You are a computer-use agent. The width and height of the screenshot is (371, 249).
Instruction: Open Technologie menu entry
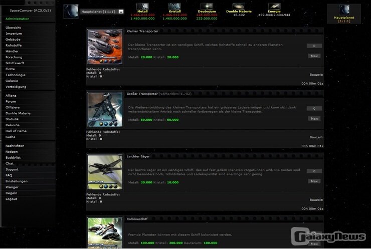(x=16, y=75)
